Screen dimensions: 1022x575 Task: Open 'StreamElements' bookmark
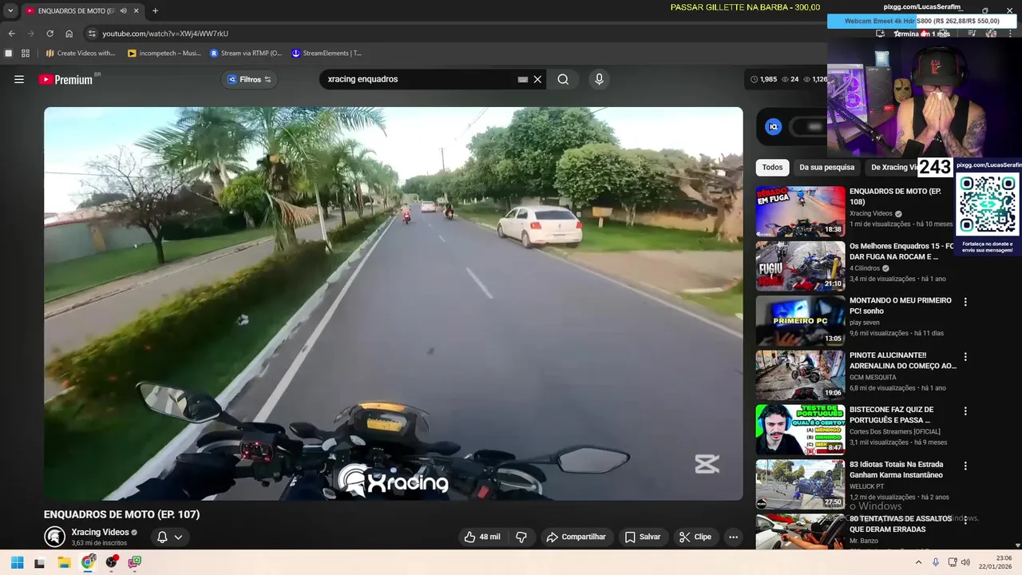click(327, 54)
